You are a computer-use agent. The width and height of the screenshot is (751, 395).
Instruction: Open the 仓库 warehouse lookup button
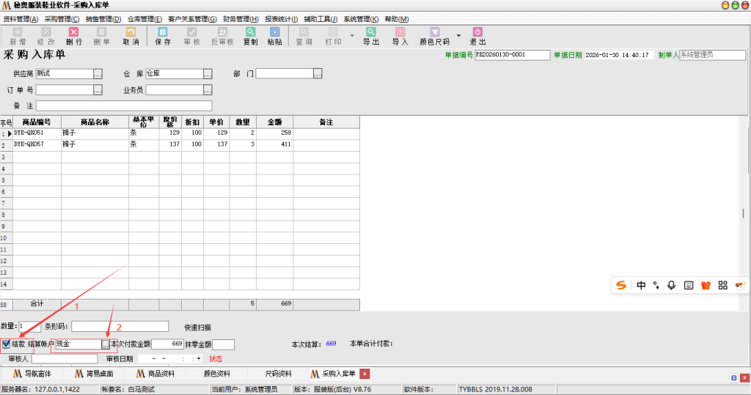tap(208, 73)
